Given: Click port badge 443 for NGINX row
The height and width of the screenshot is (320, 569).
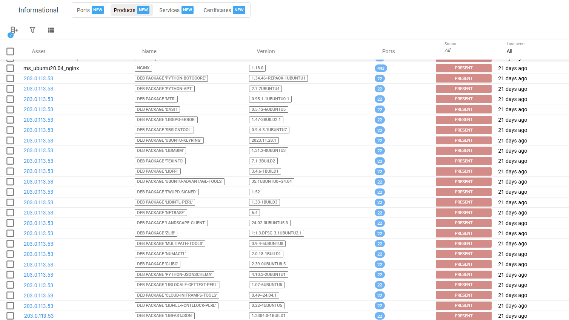Looking at the screenshot, I should point(381,68).
